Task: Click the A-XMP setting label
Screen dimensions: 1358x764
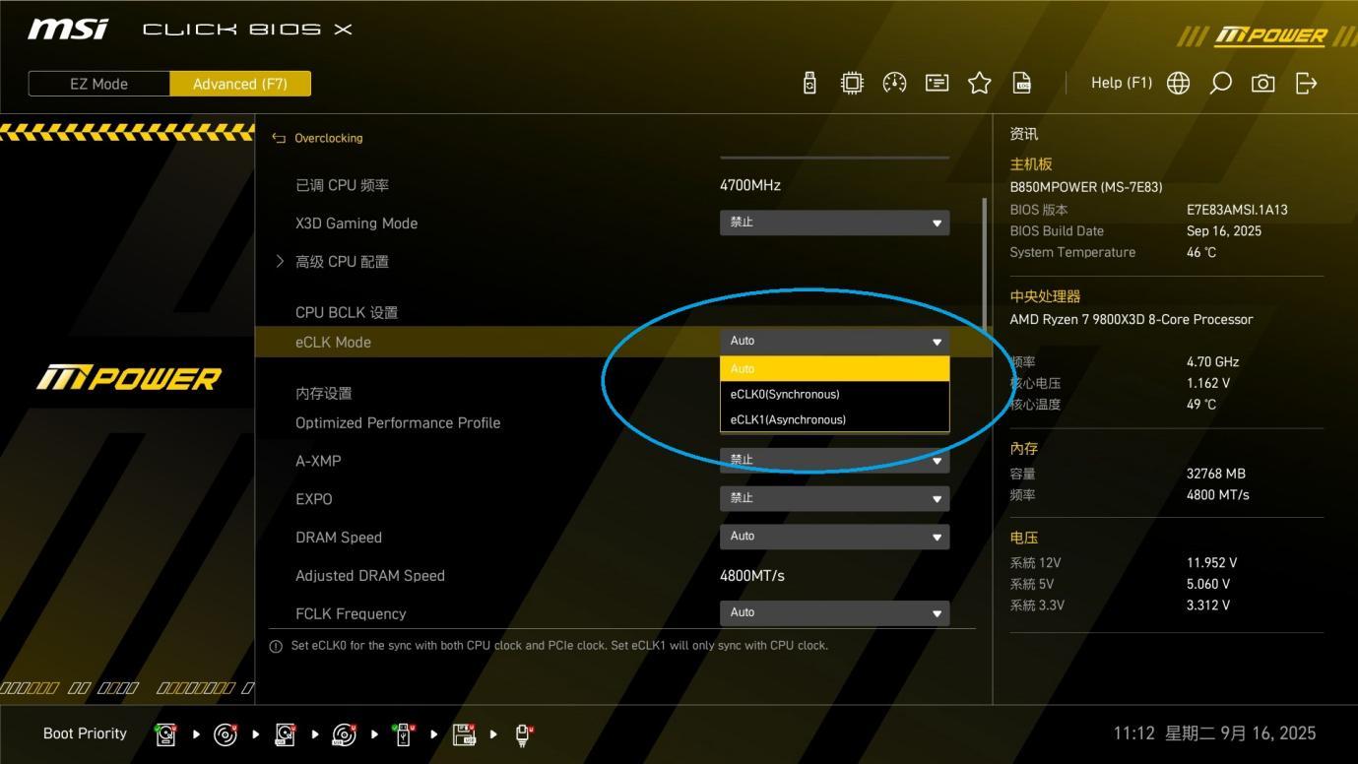Action: pos(318,461)
